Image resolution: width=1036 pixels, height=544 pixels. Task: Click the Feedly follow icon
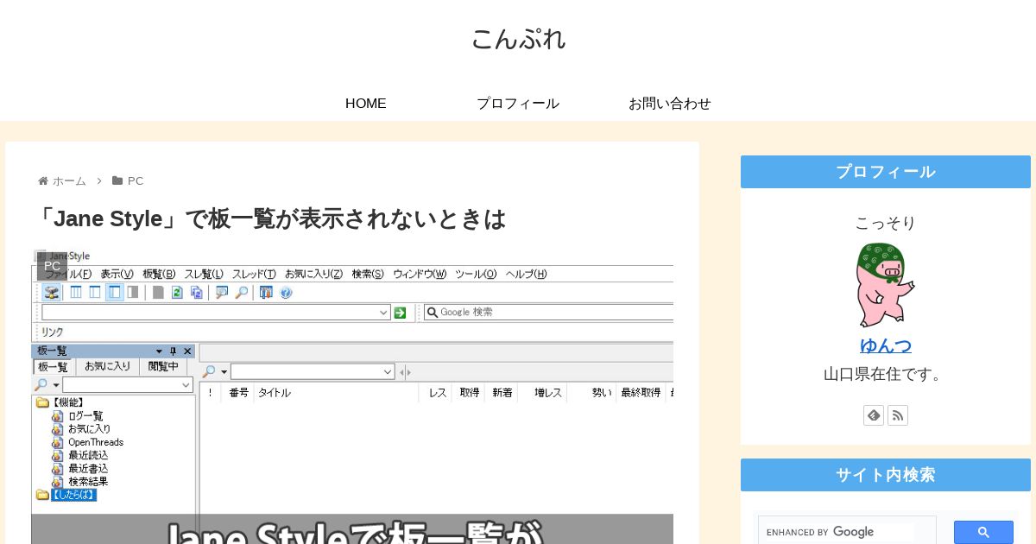(x=874, y=415)
